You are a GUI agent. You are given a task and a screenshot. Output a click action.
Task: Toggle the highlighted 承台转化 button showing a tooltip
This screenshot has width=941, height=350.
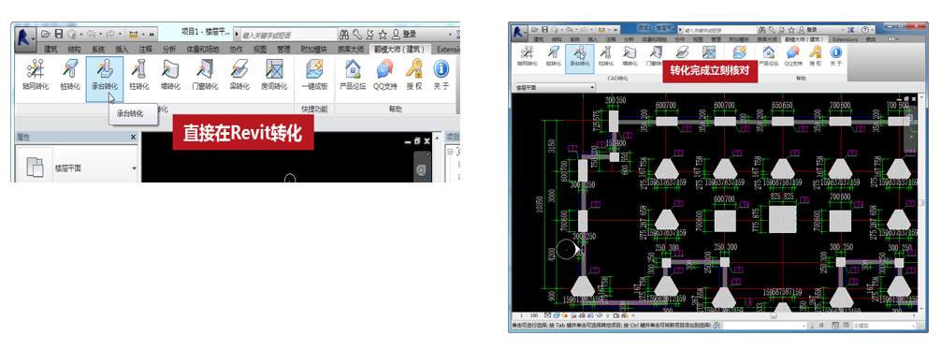tap(105, 78)
